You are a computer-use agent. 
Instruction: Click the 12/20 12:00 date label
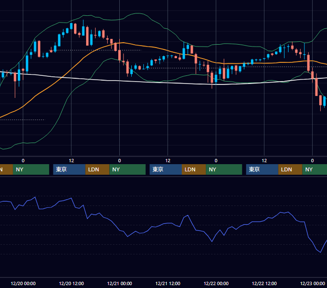point(71,283)
